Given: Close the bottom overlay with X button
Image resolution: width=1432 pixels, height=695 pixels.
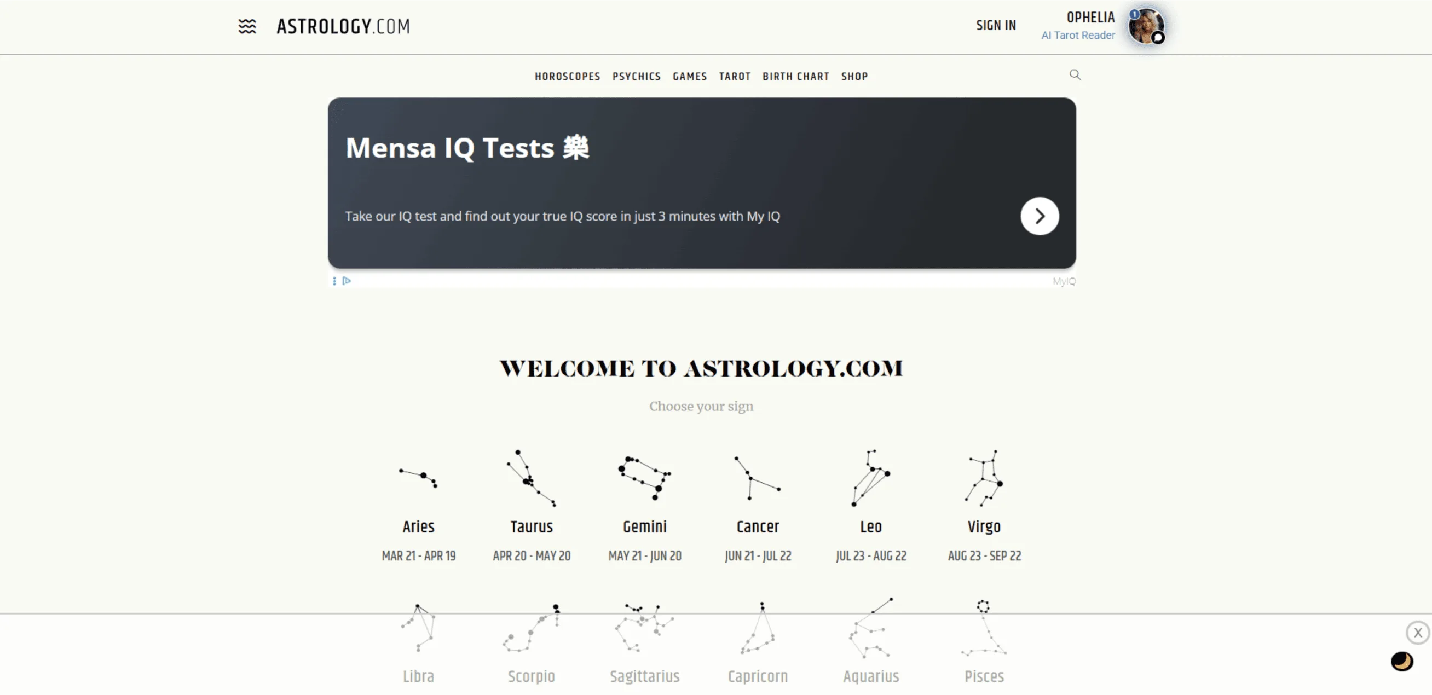Looking at the screenshot, I should point(1417,632).
